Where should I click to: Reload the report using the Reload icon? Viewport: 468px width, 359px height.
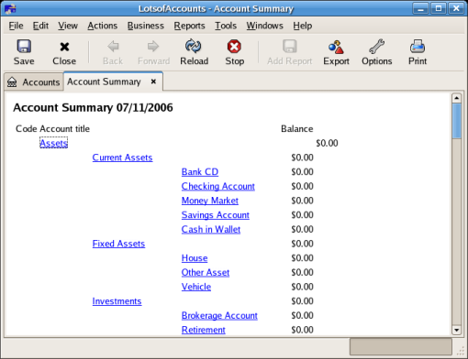tap(194, 47)
